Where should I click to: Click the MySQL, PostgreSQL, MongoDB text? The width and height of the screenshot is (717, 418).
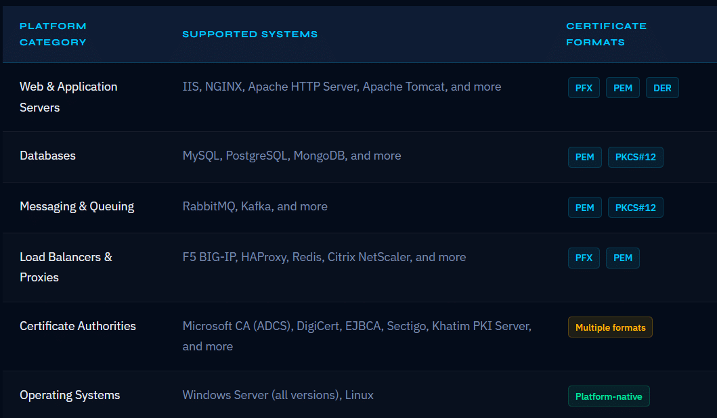point(292,156)
